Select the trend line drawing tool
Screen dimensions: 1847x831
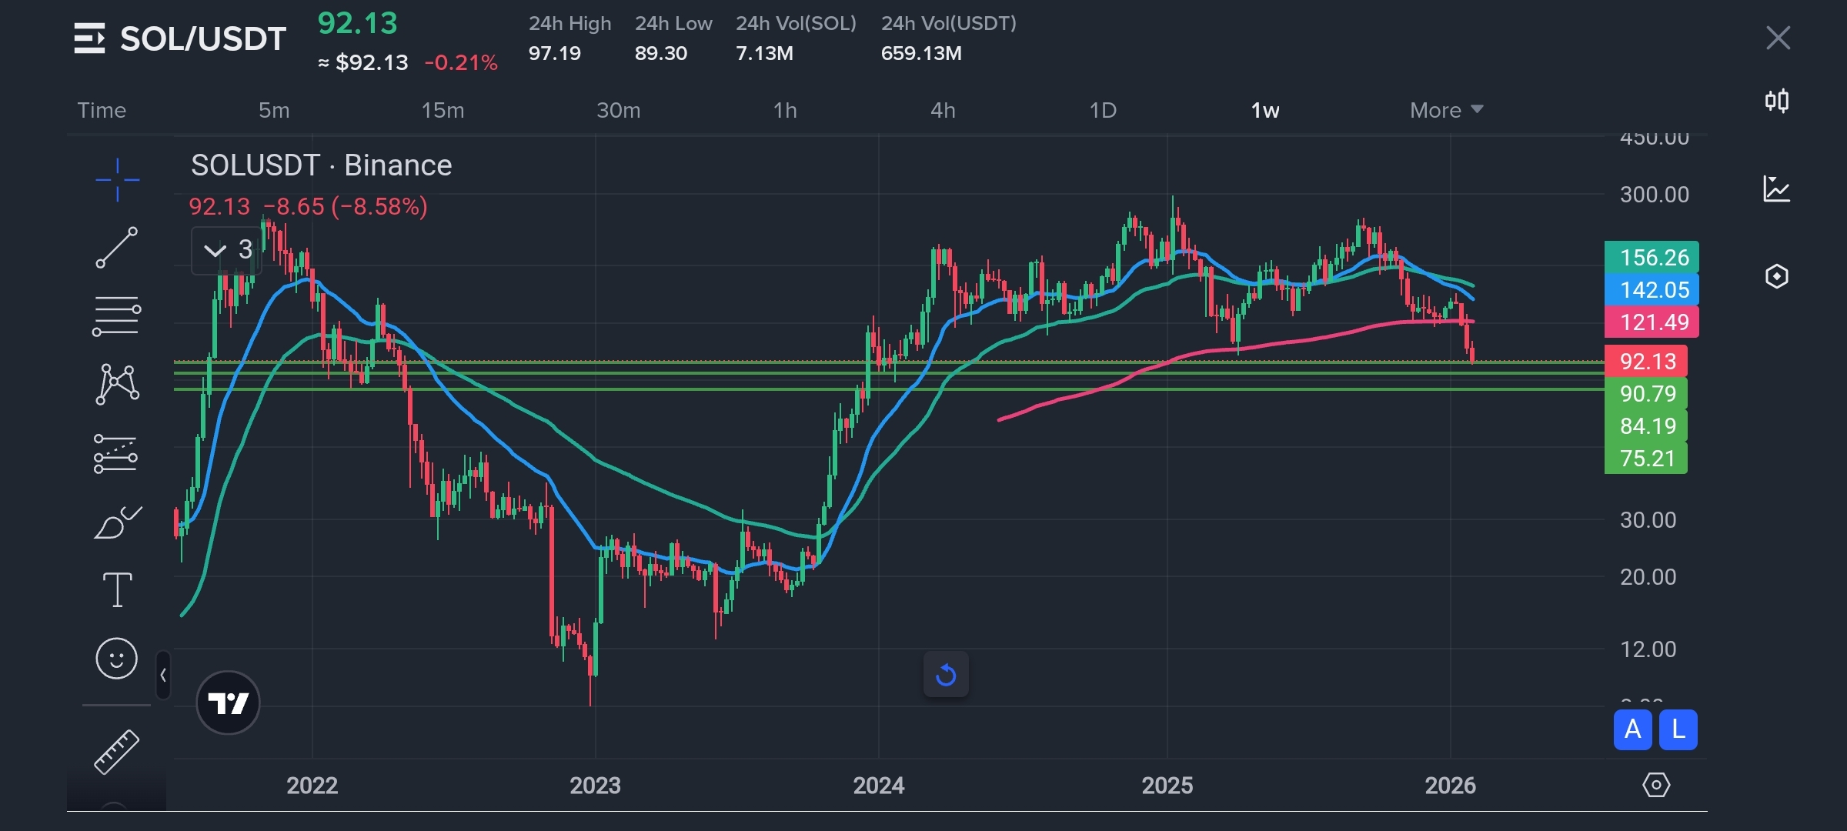(117, 248)
